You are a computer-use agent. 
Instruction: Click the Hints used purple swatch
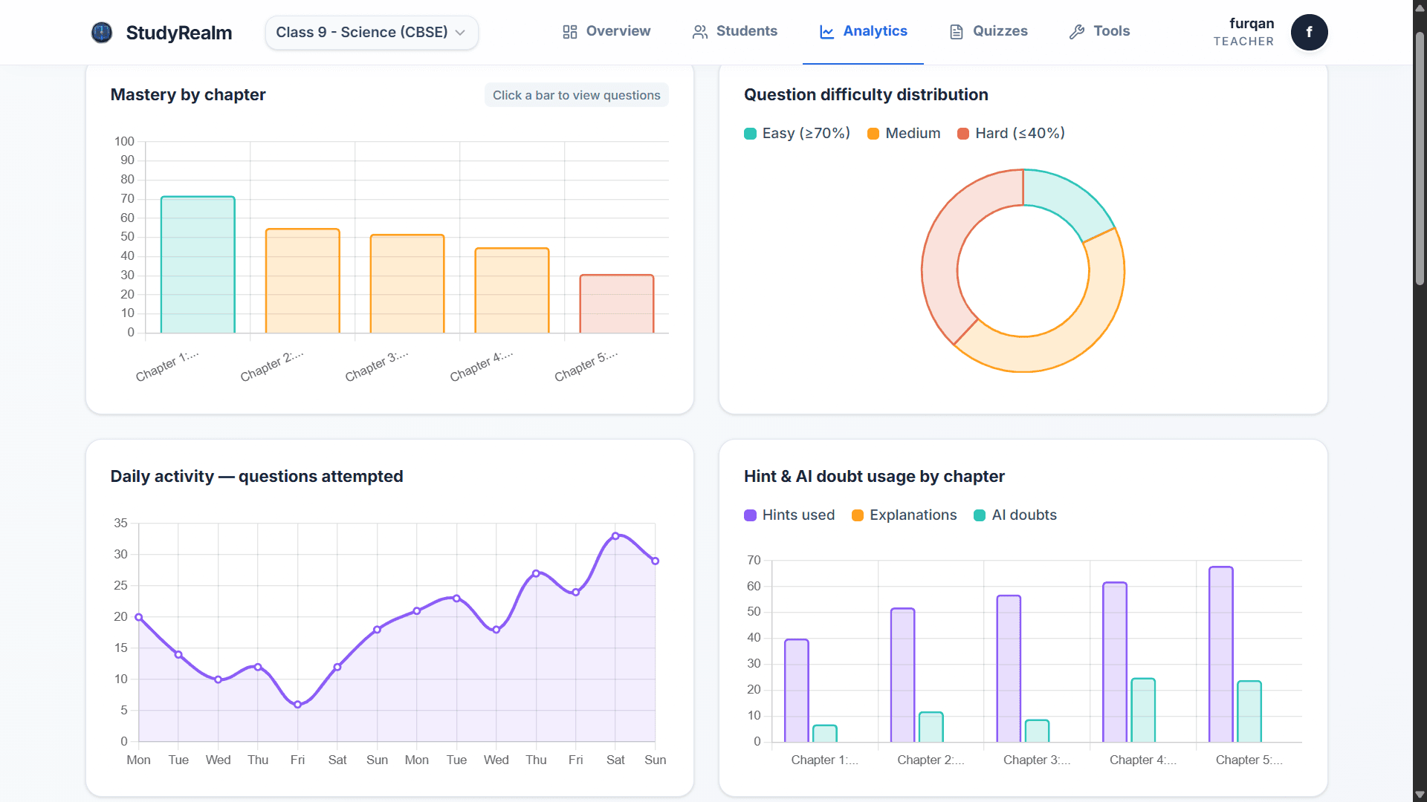(x=750, y=515)
